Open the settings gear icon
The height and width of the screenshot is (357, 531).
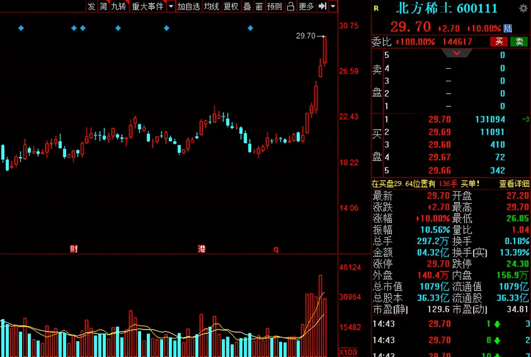pyautogui.click(x=524, y=8)
